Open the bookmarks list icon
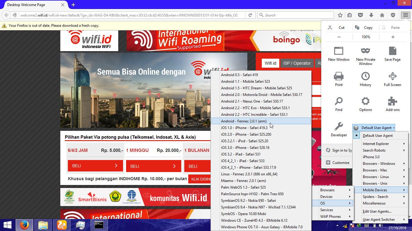The height and width of the screenshot is (231, 412). 350,15
